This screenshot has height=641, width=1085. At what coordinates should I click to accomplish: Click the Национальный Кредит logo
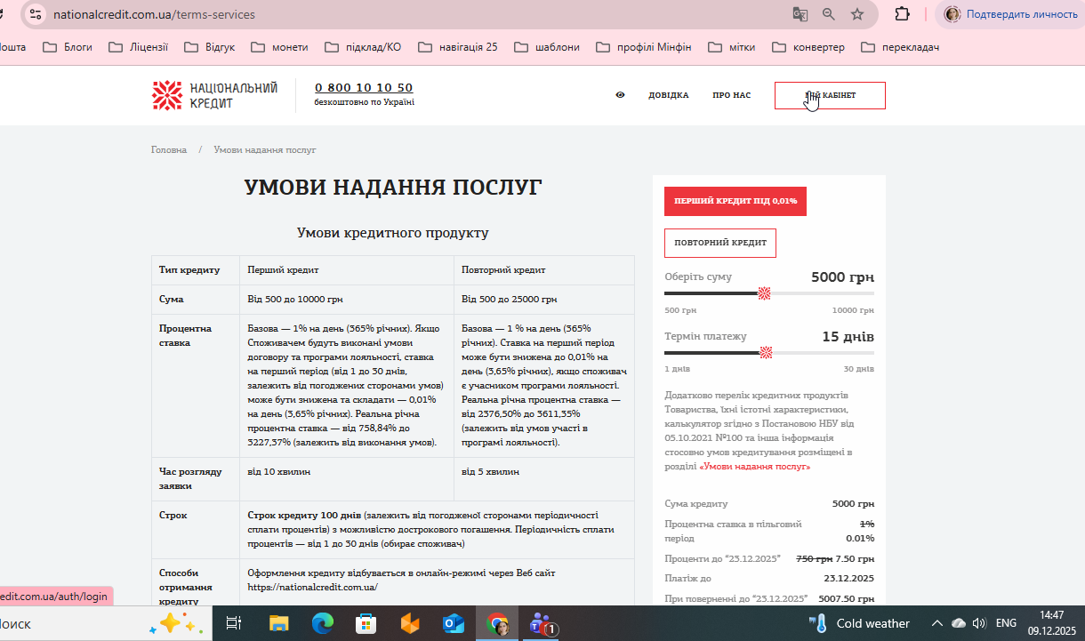[x=214, y=95]
